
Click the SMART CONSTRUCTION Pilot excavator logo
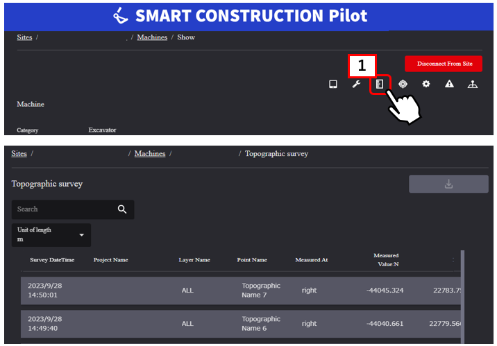[x=121, y=16]
